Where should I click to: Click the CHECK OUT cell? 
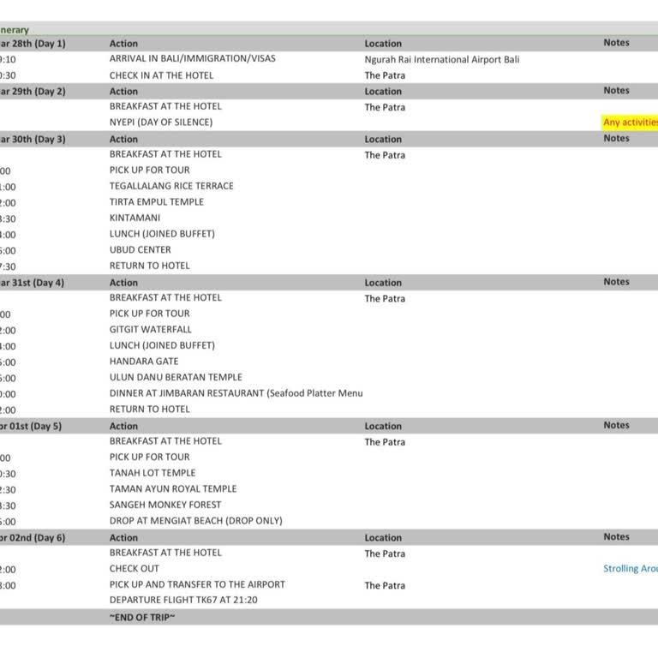click(135, 569)
